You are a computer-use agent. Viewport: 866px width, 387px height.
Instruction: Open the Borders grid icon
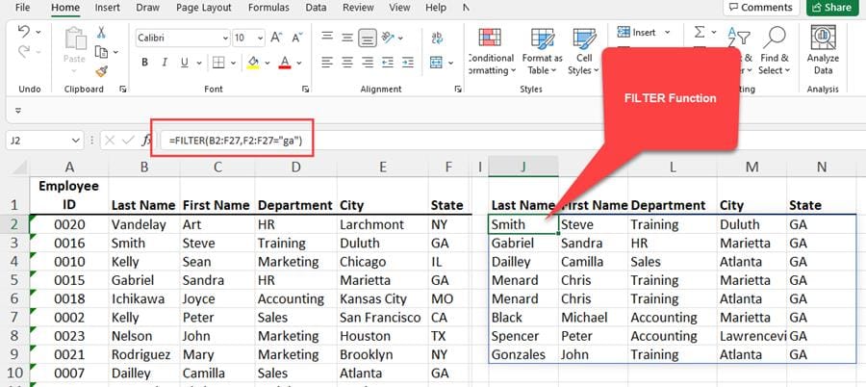pyautogui.click(x=218, y=63)
